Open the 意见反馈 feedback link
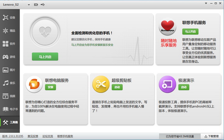The image size is (224, 140). pyautogui.click(x=33, y=136)
